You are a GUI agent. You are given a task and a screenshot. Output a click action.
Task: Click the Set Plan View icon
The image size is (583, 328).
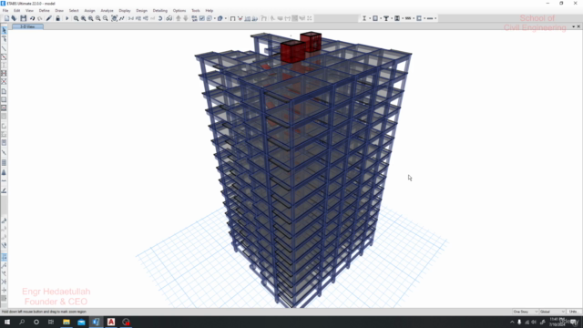click(x=138, y=18)
